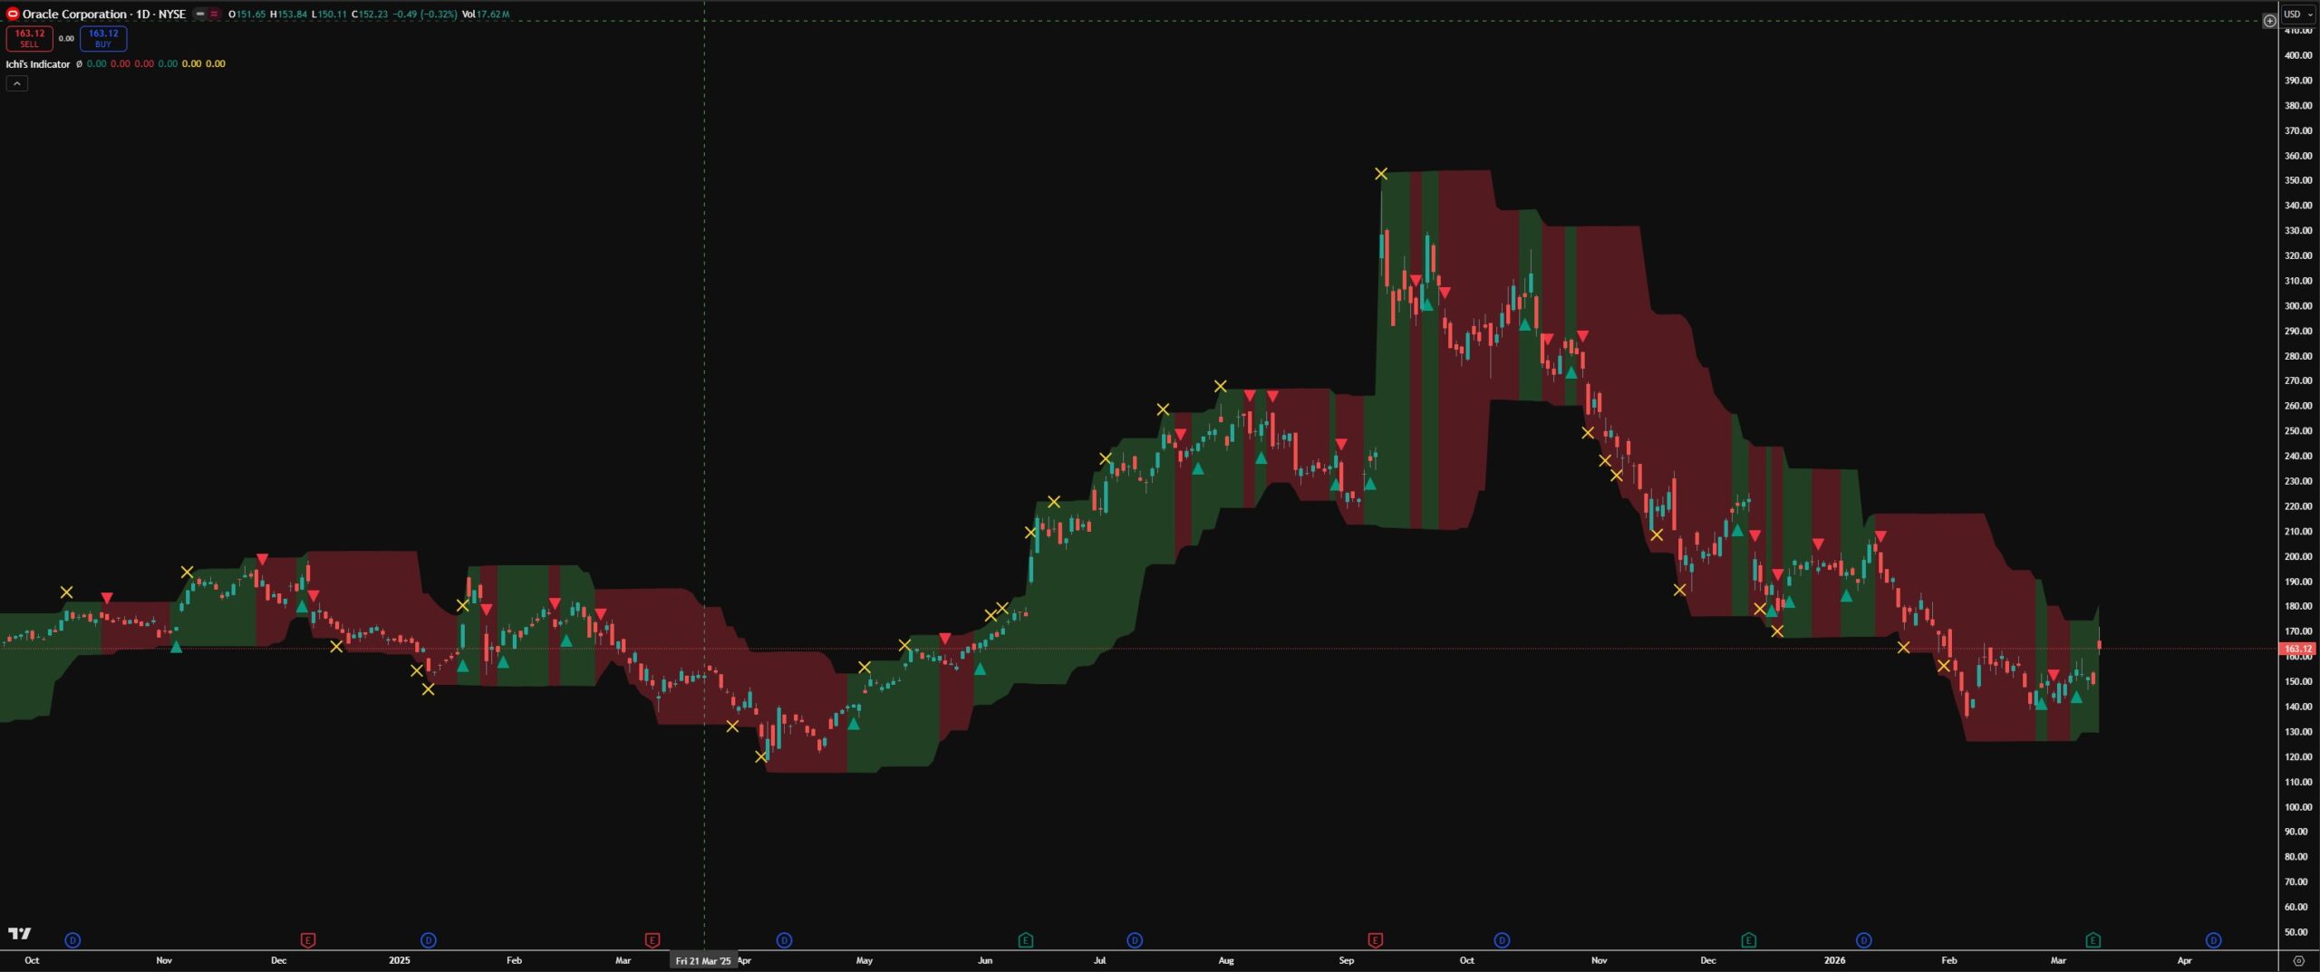Click the red earnings E badge below March

(651, 940)
